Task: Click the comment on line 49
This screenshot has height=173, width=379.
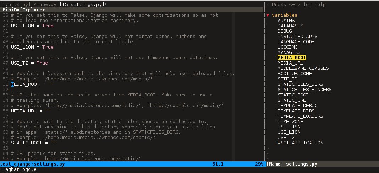Action: (123, 74)
